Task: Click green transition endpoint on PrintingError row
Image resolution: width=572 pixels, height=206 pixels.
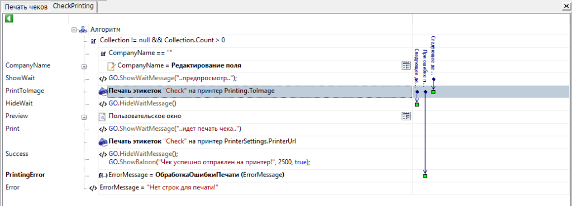Action: (x=425, y=176)
